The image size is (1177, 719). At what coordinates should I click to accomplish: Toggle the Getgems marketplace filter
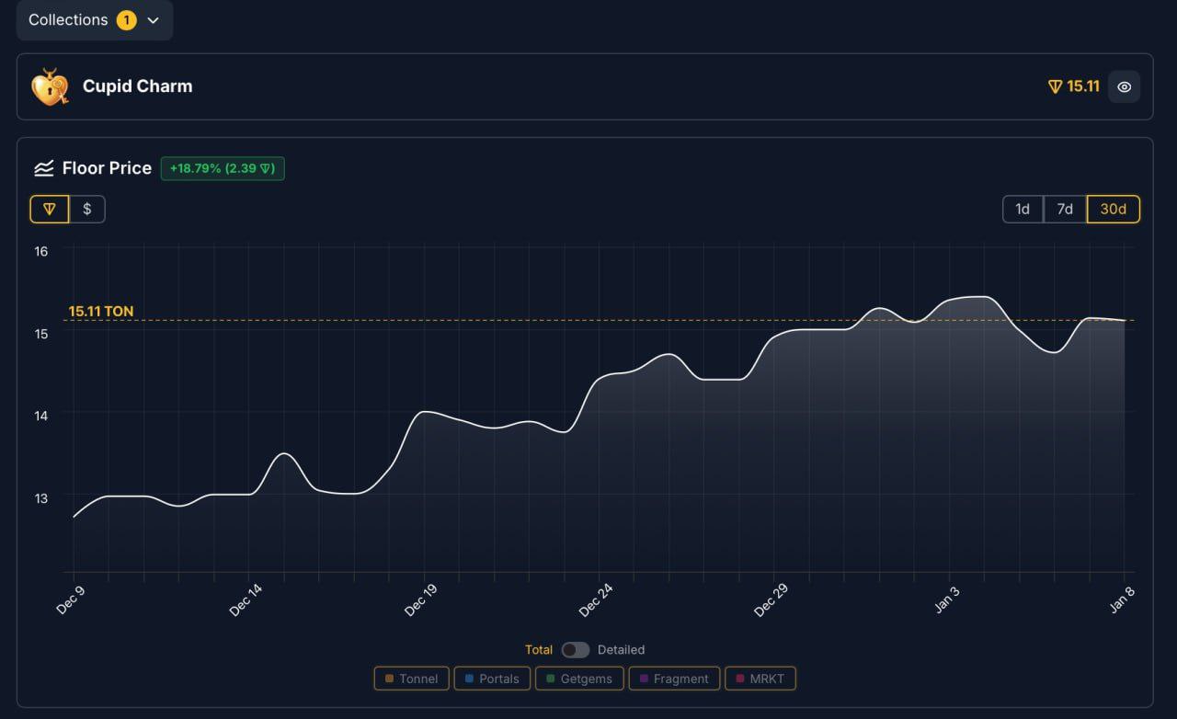pyautogui.click(x=578, y=679)
